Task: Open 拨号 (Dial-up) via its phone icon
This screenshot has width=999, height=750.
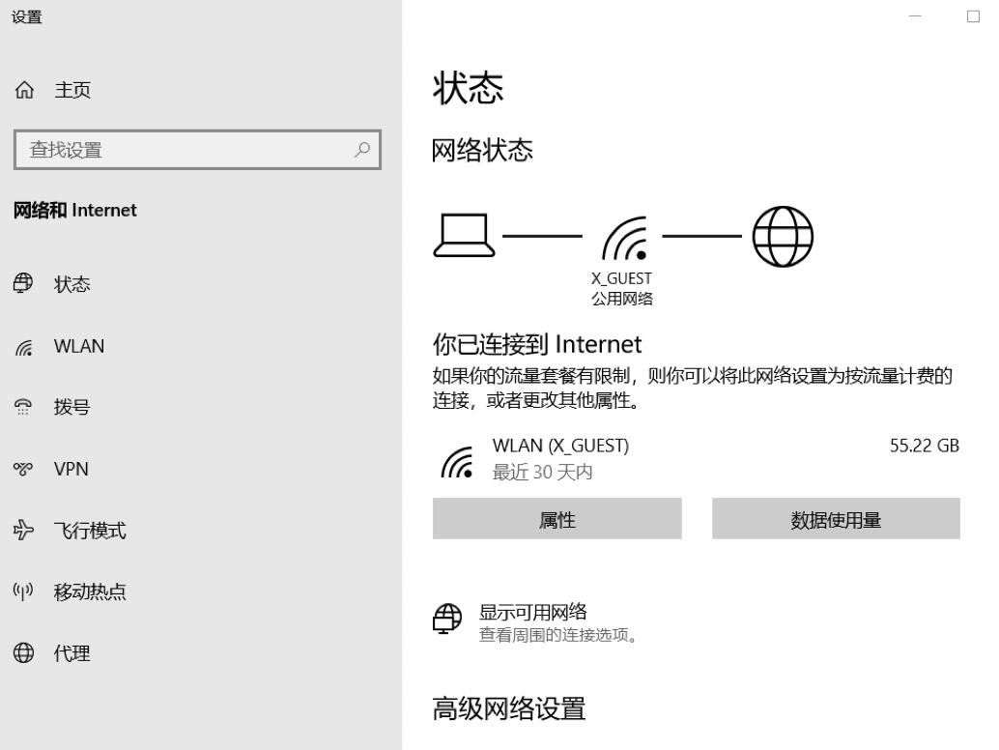Action: pyautogui.click(x=22, y=407)
